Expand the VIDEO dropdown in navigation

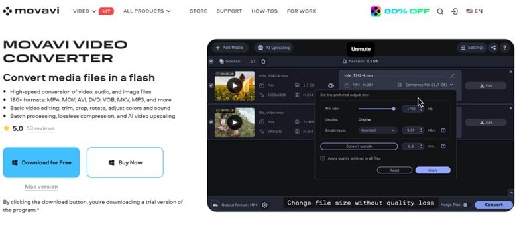(x=85, y=11)
